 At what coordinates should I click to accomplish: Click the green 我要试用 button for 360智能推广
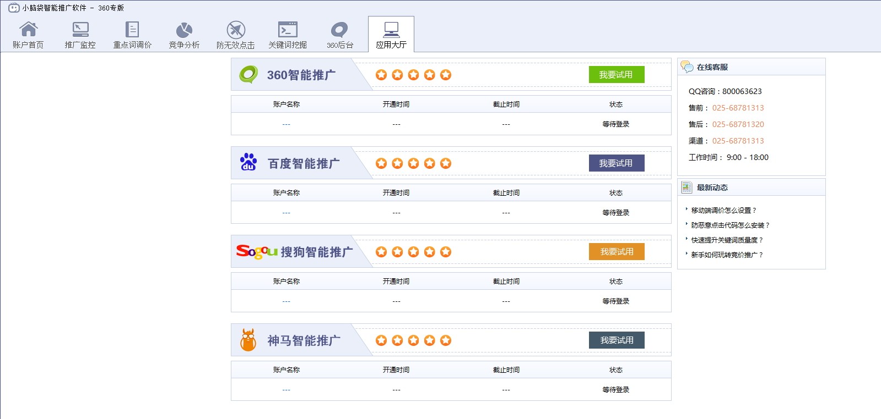coord(617,75)
